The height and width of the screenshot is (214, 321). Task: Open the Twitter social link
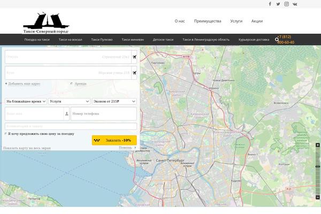click(278, 4)
